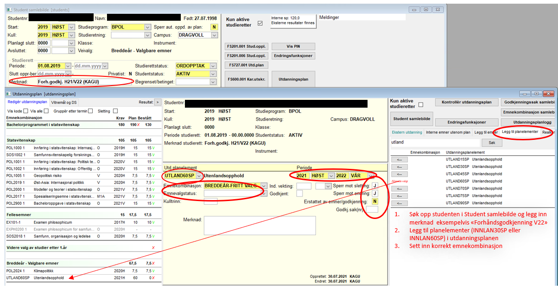
Task: Click the arrow button beside UTLAND15SP
Action: (399, 159)
